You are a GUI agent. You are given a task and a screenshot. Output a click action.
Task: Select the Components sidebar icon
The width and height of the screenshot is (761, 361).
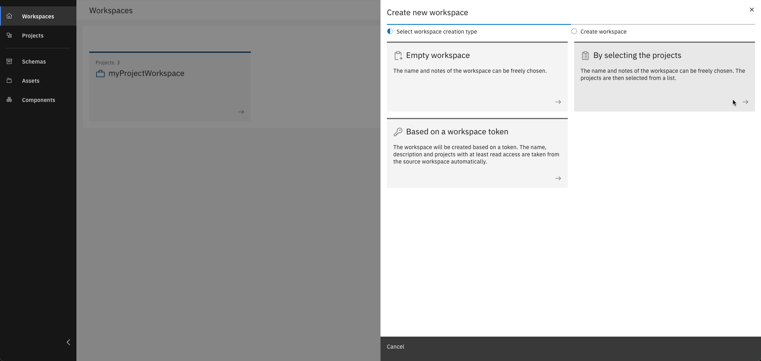click(x=9, y=100)
